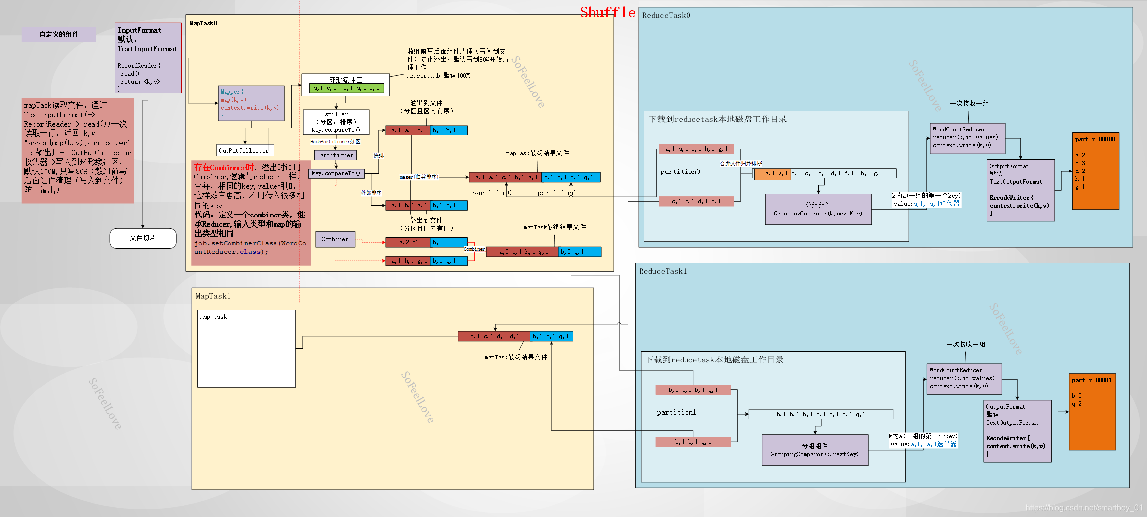1147x517 pixels.
Task: Click the orange 'part-r-00001' output box
Action: coord(1093,412)
